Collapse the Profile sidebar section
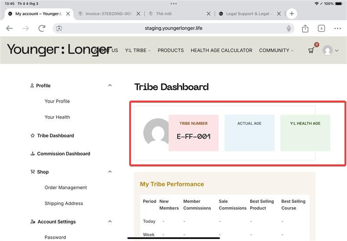347x241 pixels. point(110,86)
